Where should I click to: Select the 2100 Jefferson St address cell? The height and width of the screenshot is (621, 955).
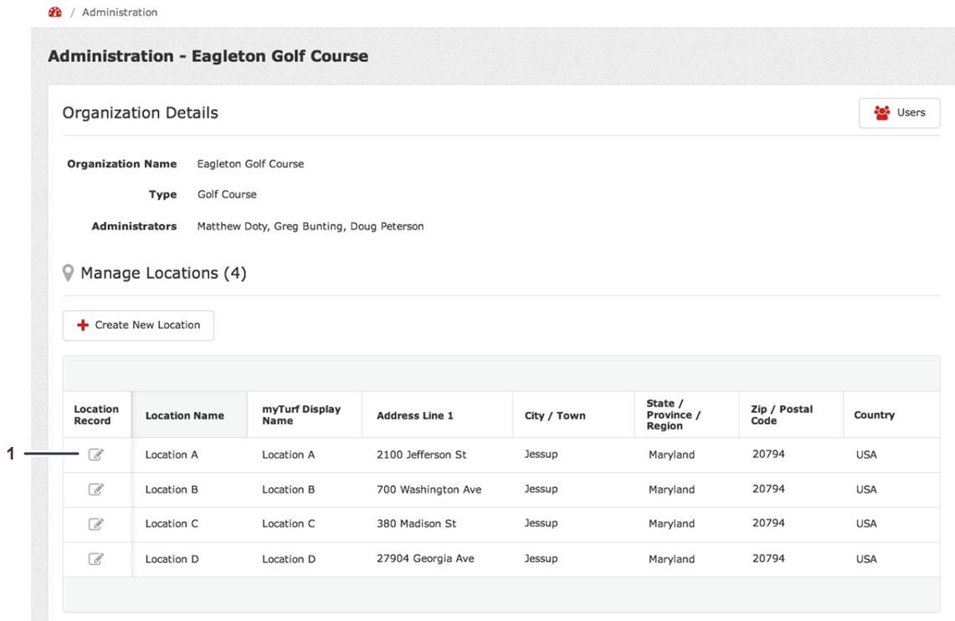[x=422, y=454]
